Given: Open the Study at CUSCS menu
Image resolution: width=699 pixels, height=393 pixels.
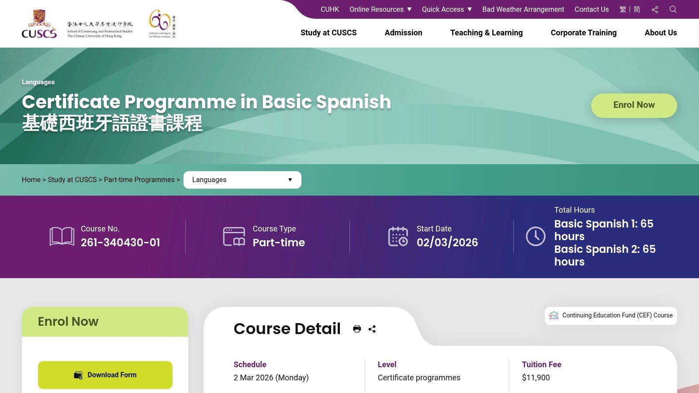Looking at the screenshot, I should (x=328, y=33).
